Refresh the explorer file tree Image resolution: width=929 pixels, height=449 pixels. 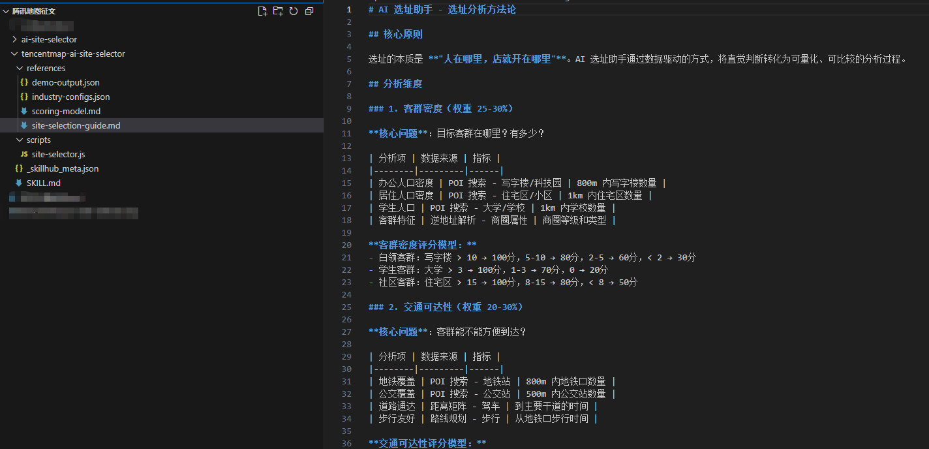point(294,11)
